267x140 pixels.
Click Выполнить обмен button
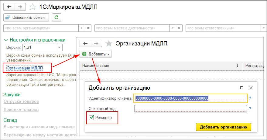point(26,17)
